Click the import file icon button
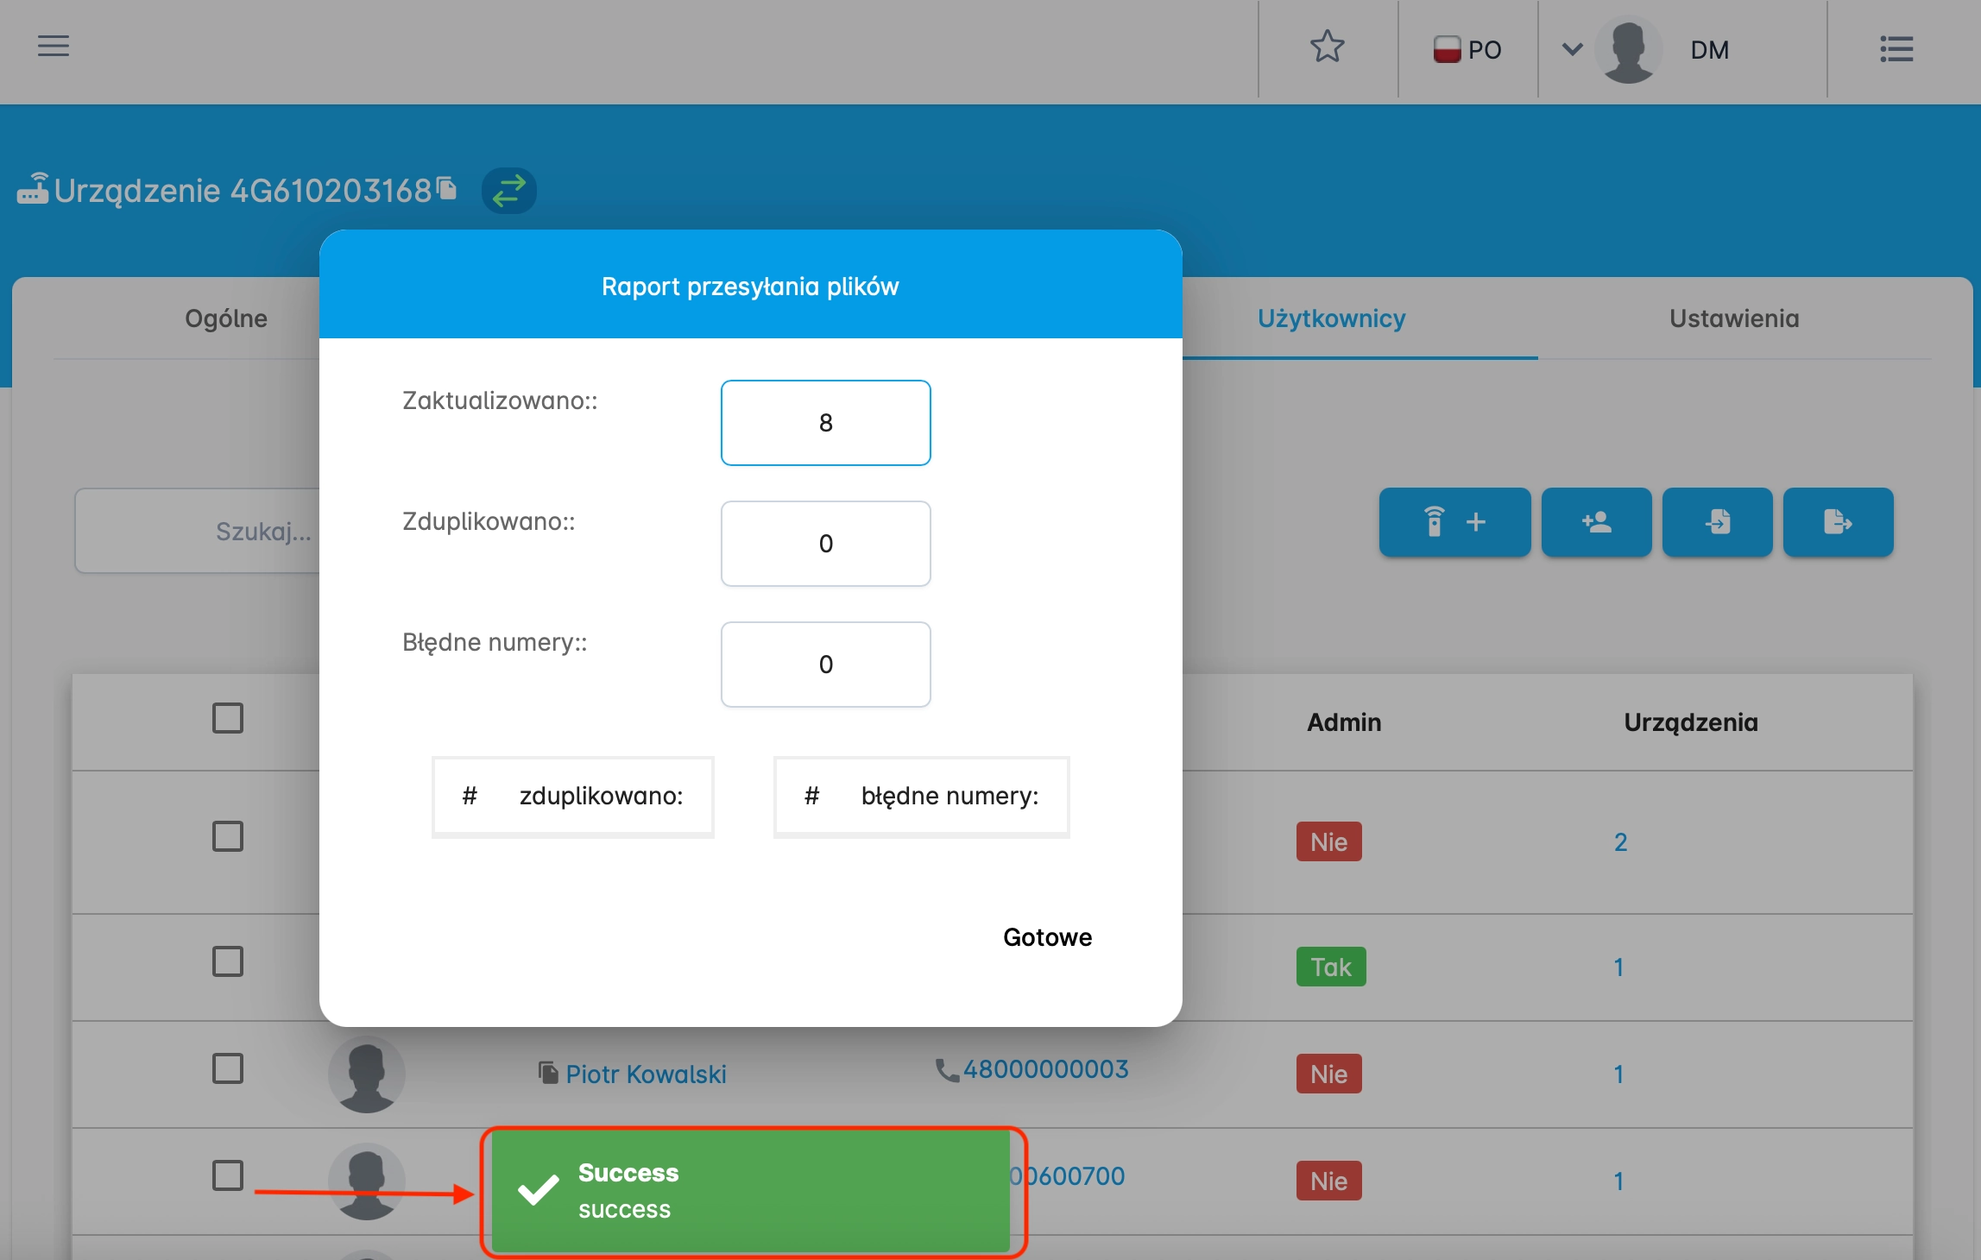1981x1260 pixels. pyautogui.click(x=1717, y=522)
